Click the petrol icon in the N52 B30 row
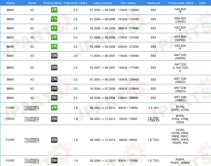The image size is (211, 166). pos(54,46)
